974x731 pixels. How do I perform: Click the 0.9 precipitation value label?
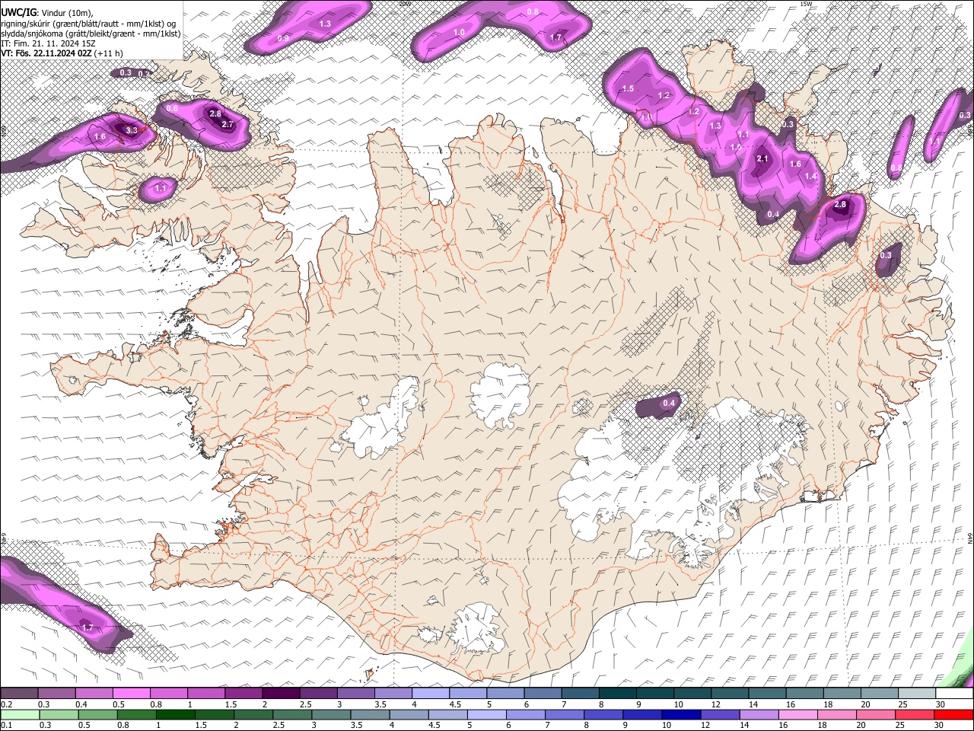click(x=283, y=38)
